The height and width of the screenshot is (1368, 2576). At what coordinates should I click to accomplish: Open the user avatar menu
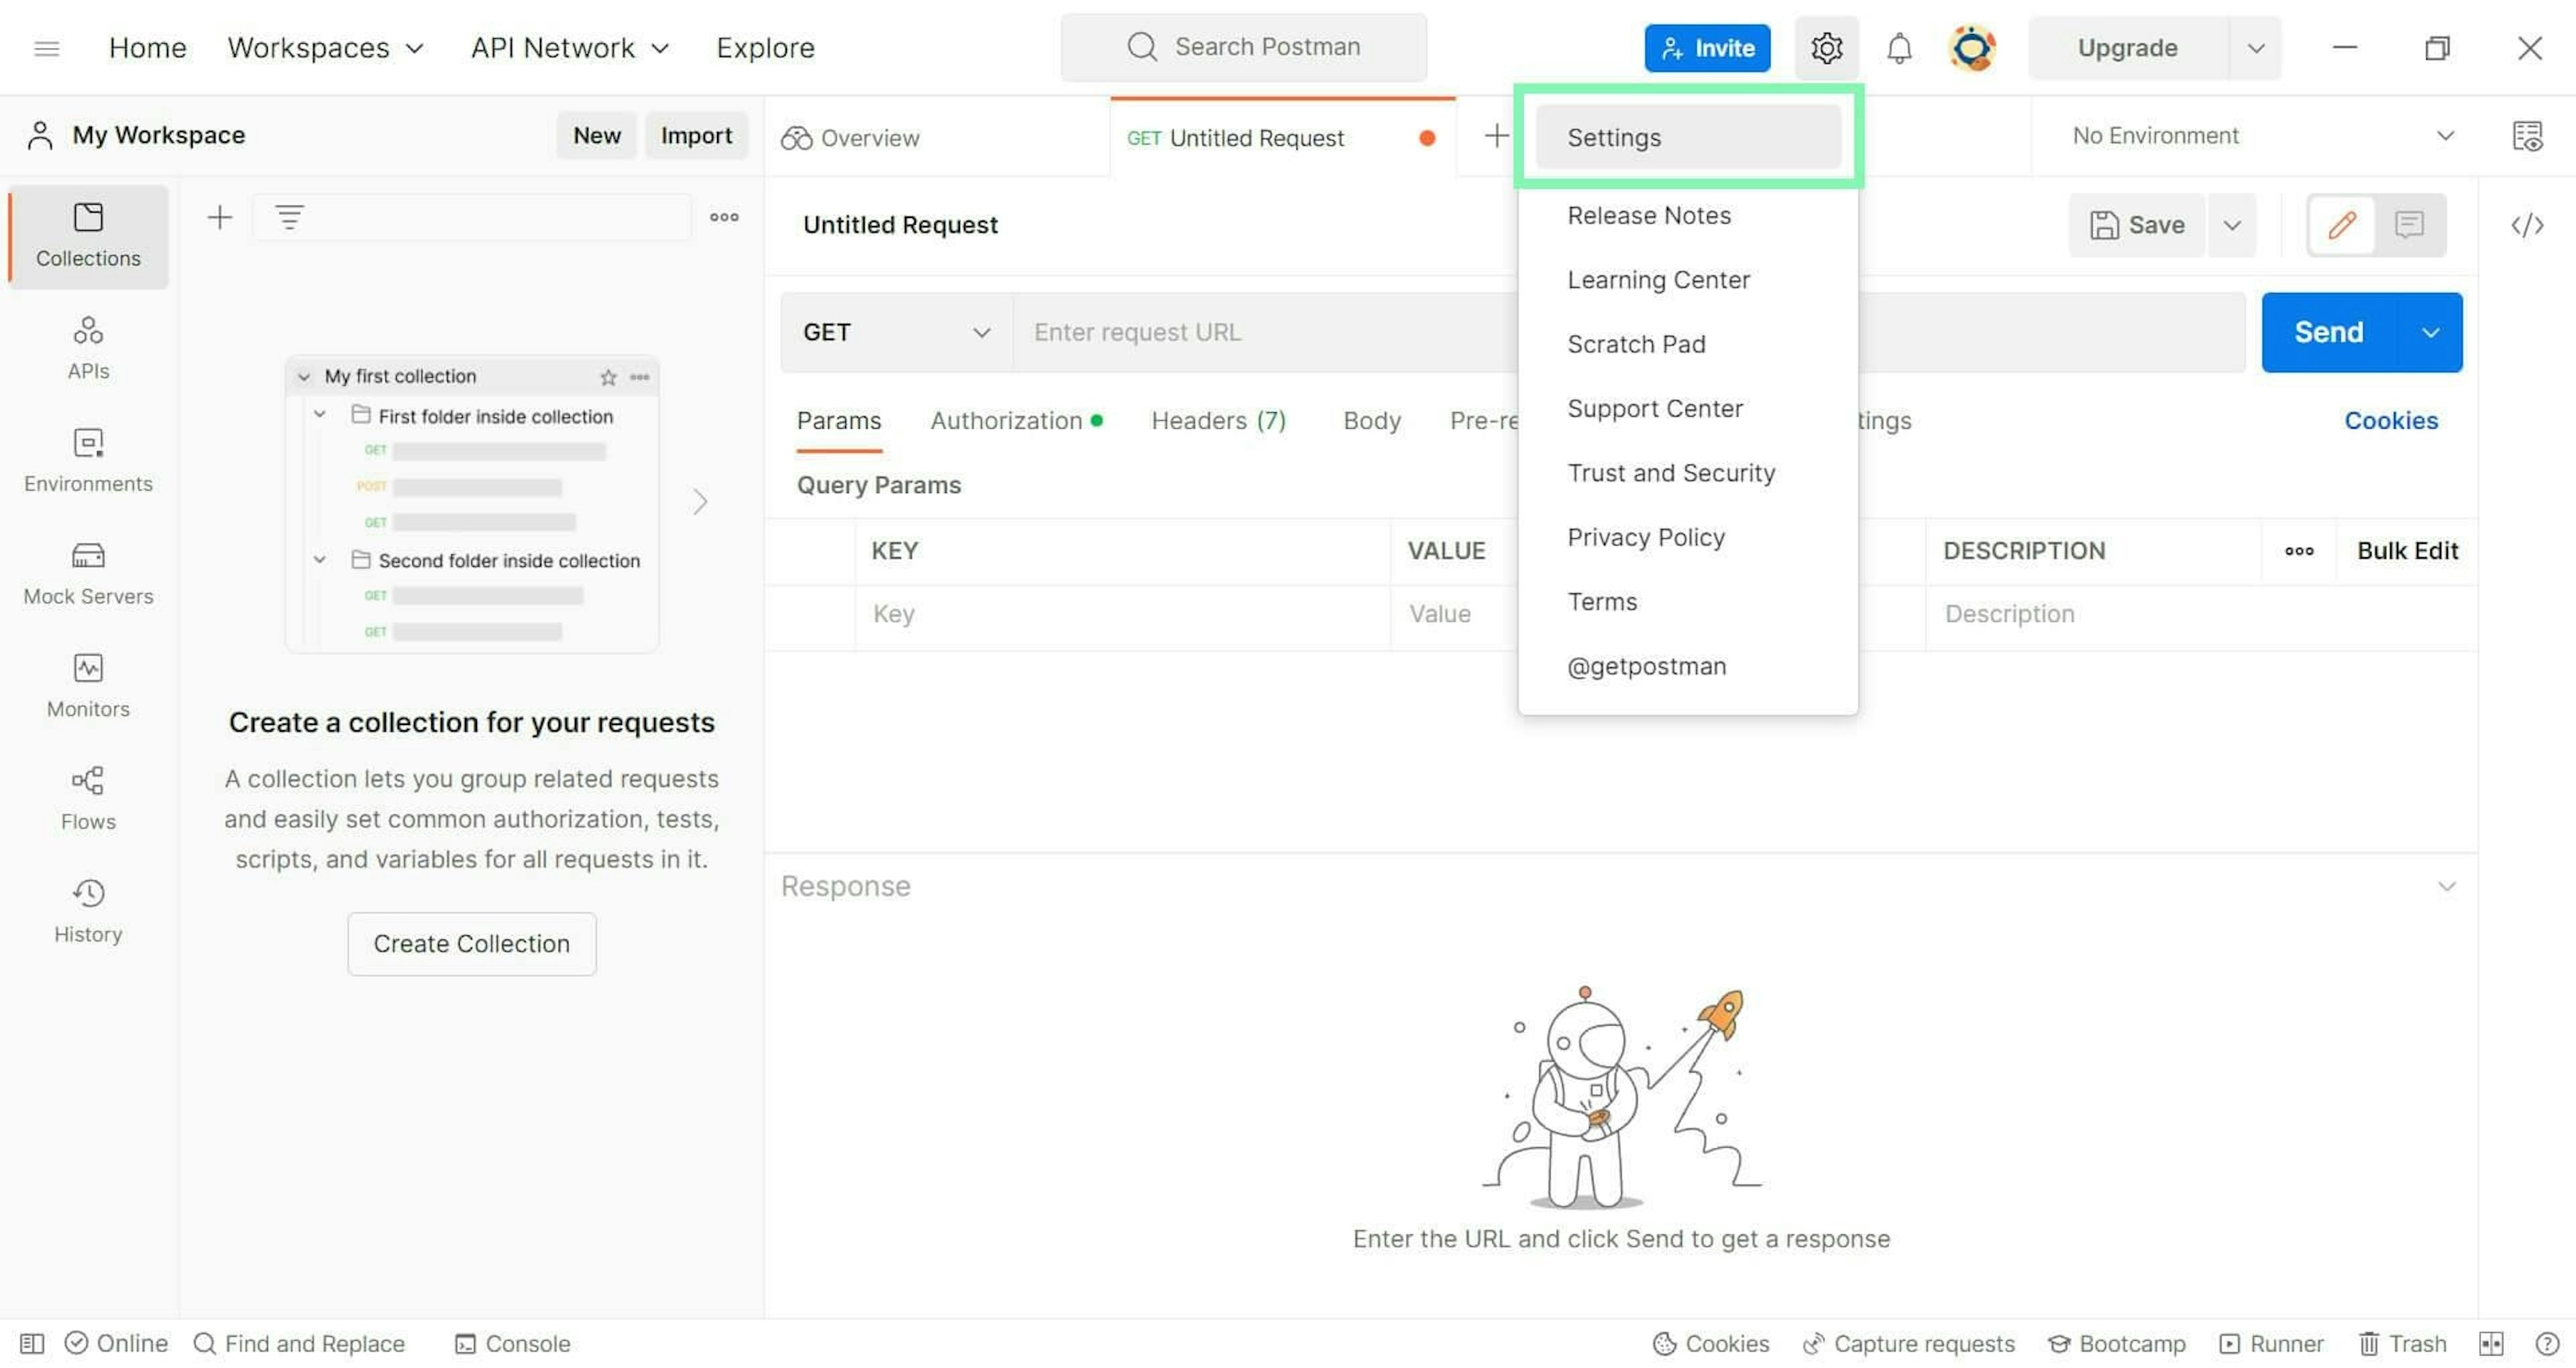click(1972, 48)
